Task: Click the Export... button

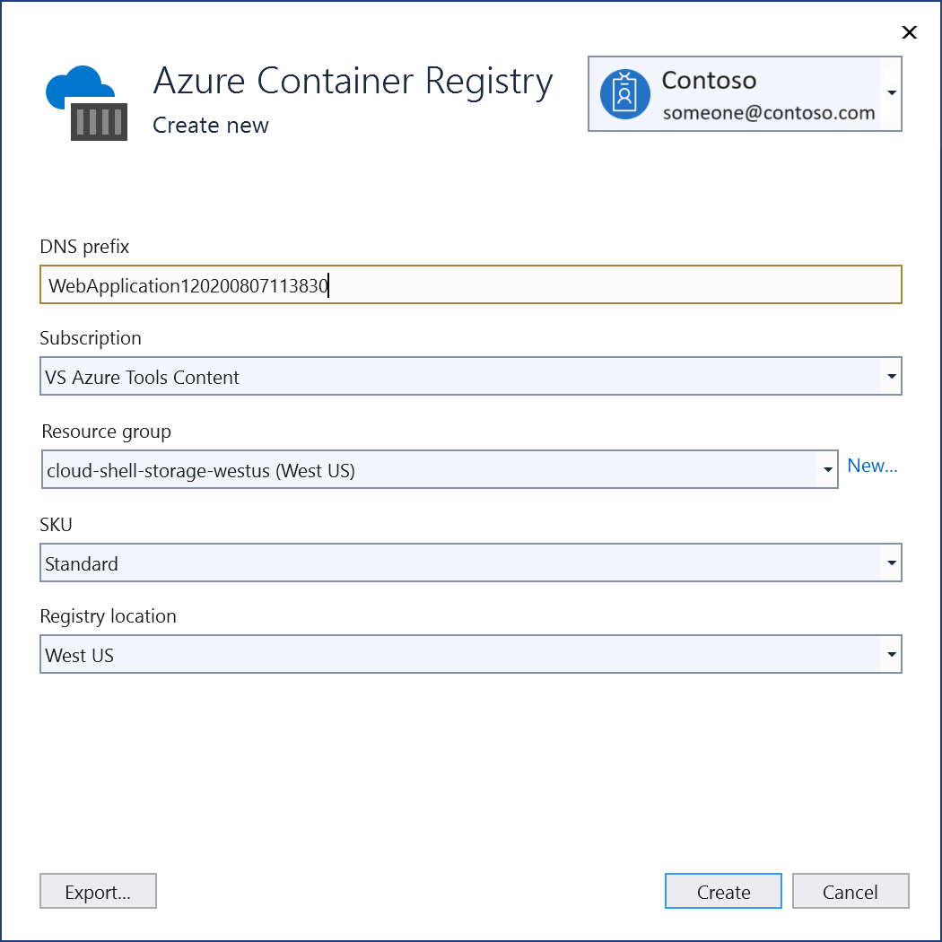Action: (x=98, y=891)
